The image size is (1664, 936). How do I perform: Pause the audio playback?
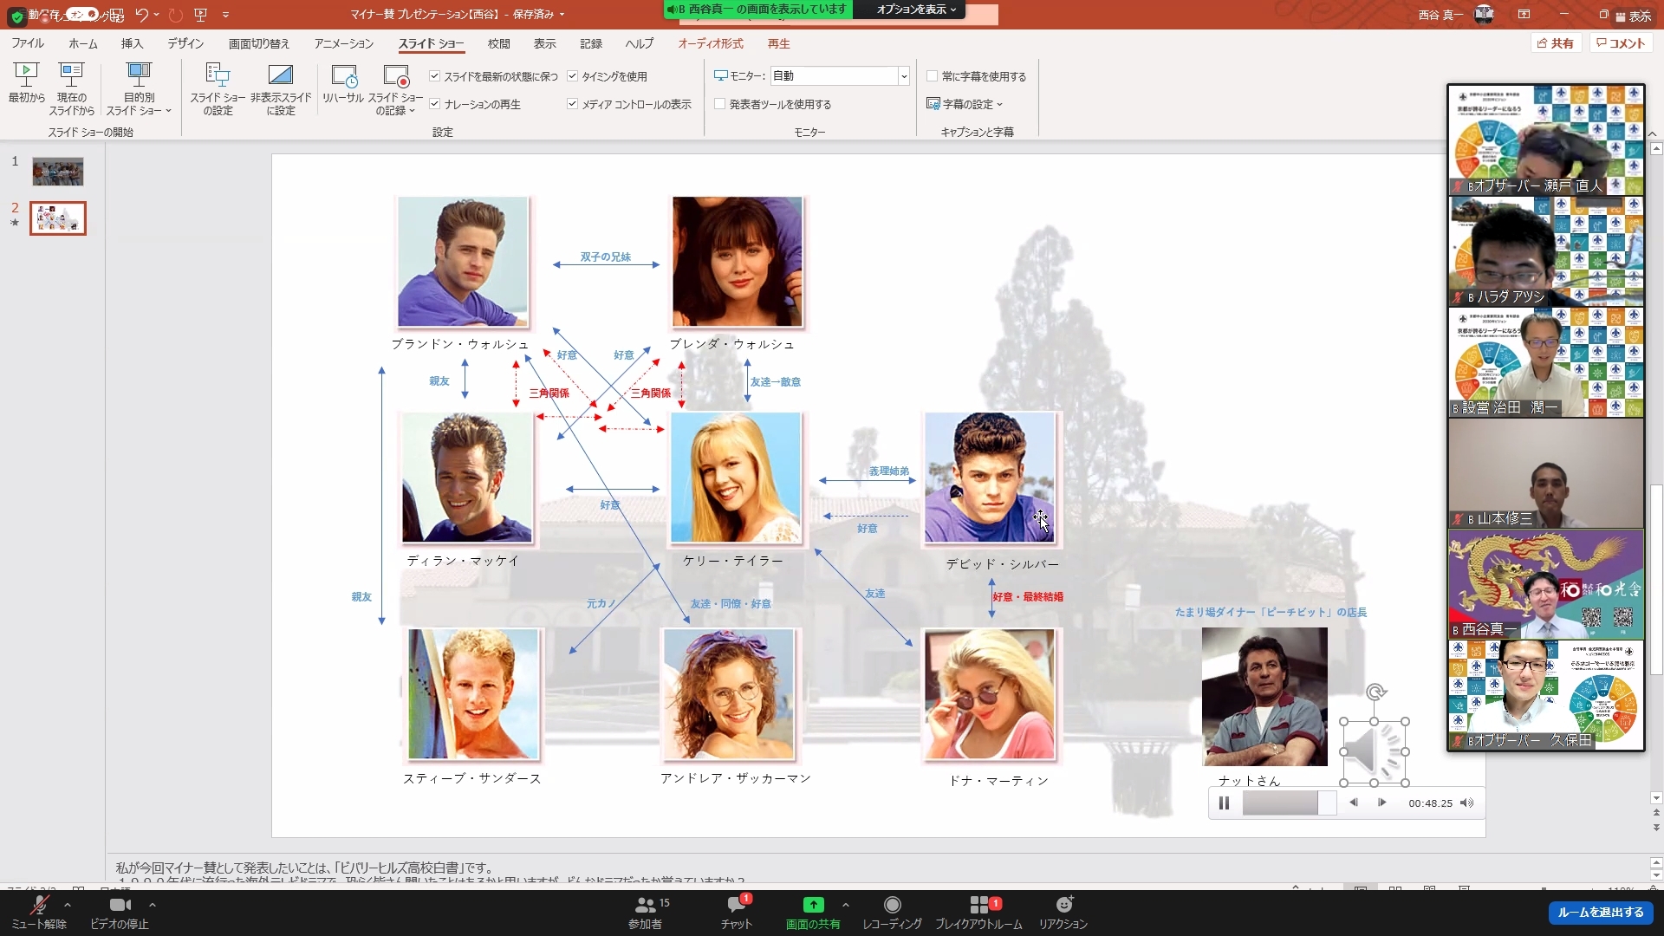point(1224,803)
